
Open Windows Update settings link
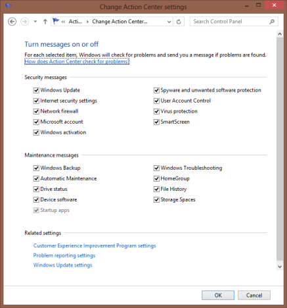(x=63, y=265)
